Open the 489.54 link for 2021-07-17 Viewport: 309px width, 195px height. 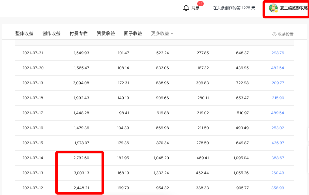point(278,113)
